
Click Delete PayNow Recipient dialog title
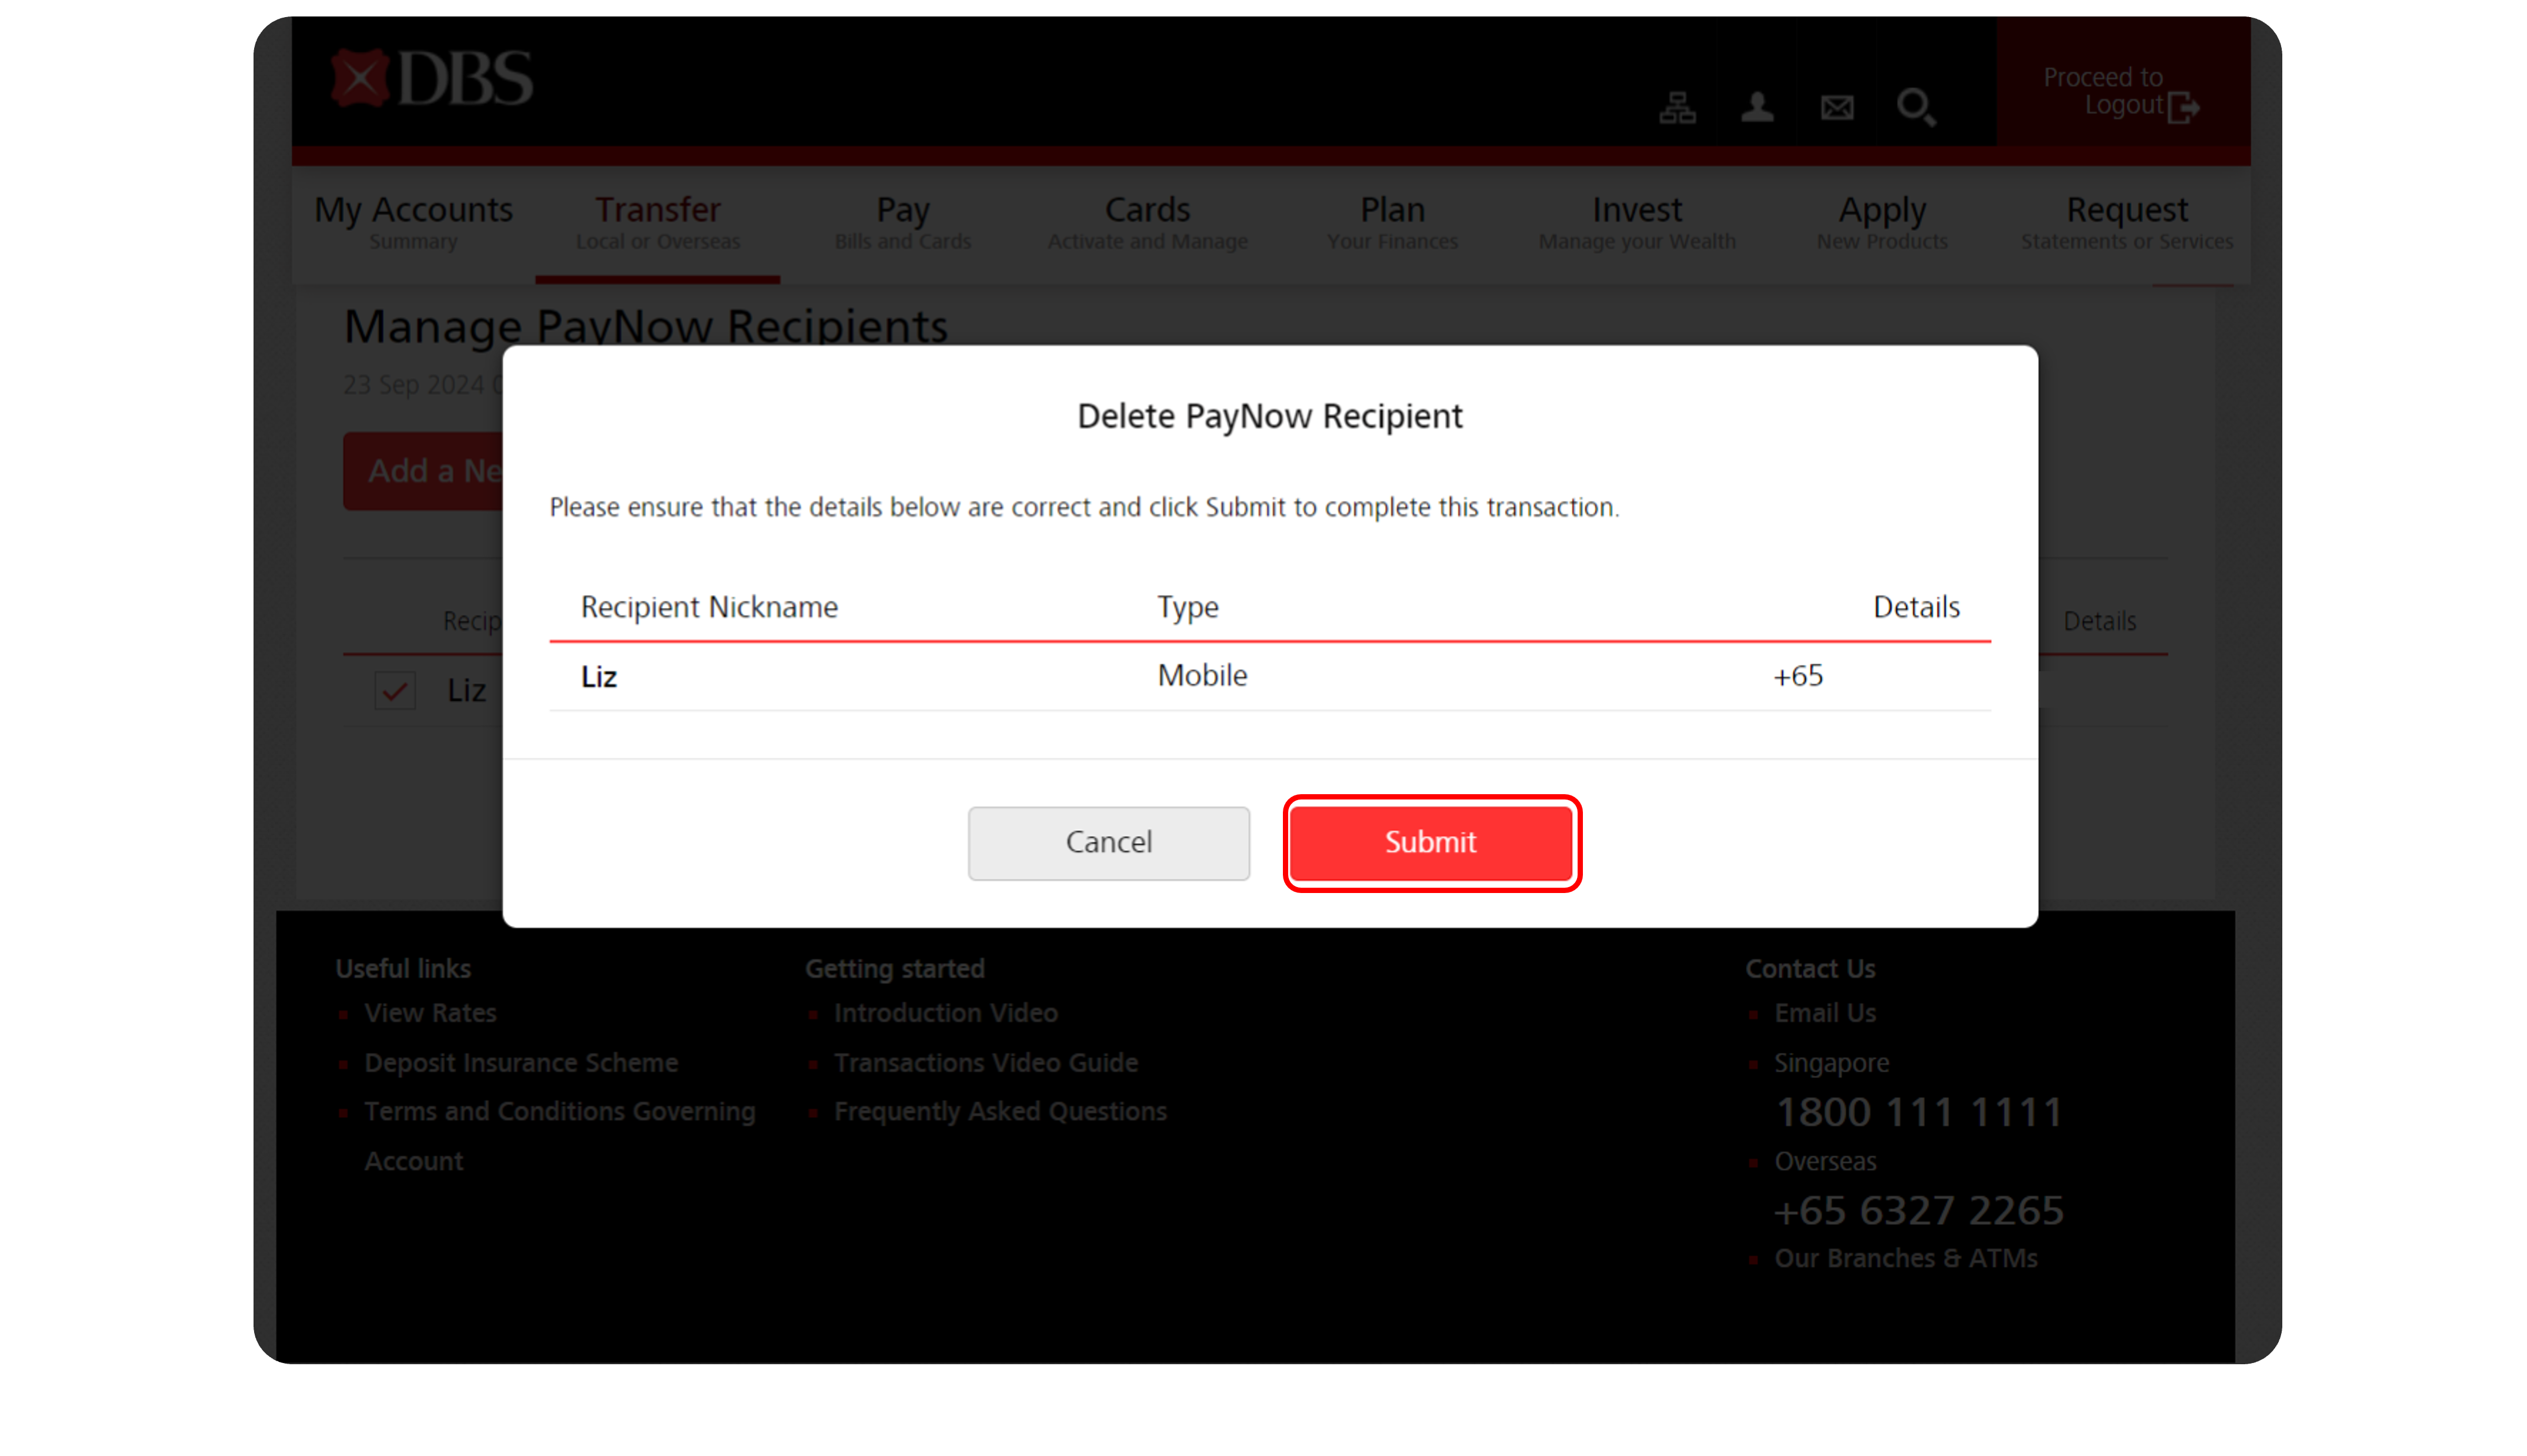(x=1269, y=416)
